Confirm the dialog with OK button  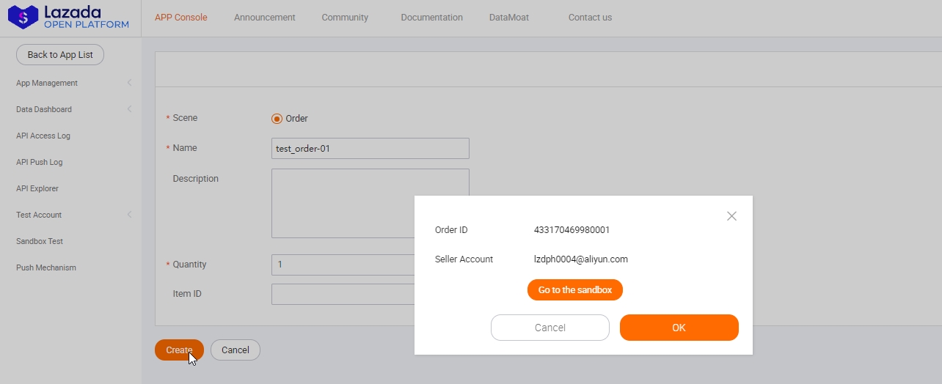click(679, 328)
